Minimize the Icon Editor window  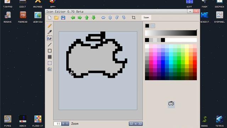[190, 11]
